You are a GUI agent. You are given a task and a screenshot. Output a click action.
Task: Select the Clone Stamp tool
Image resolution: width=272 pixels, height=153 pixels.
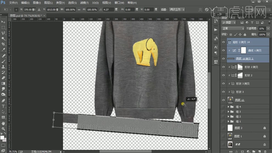[3, 67]
